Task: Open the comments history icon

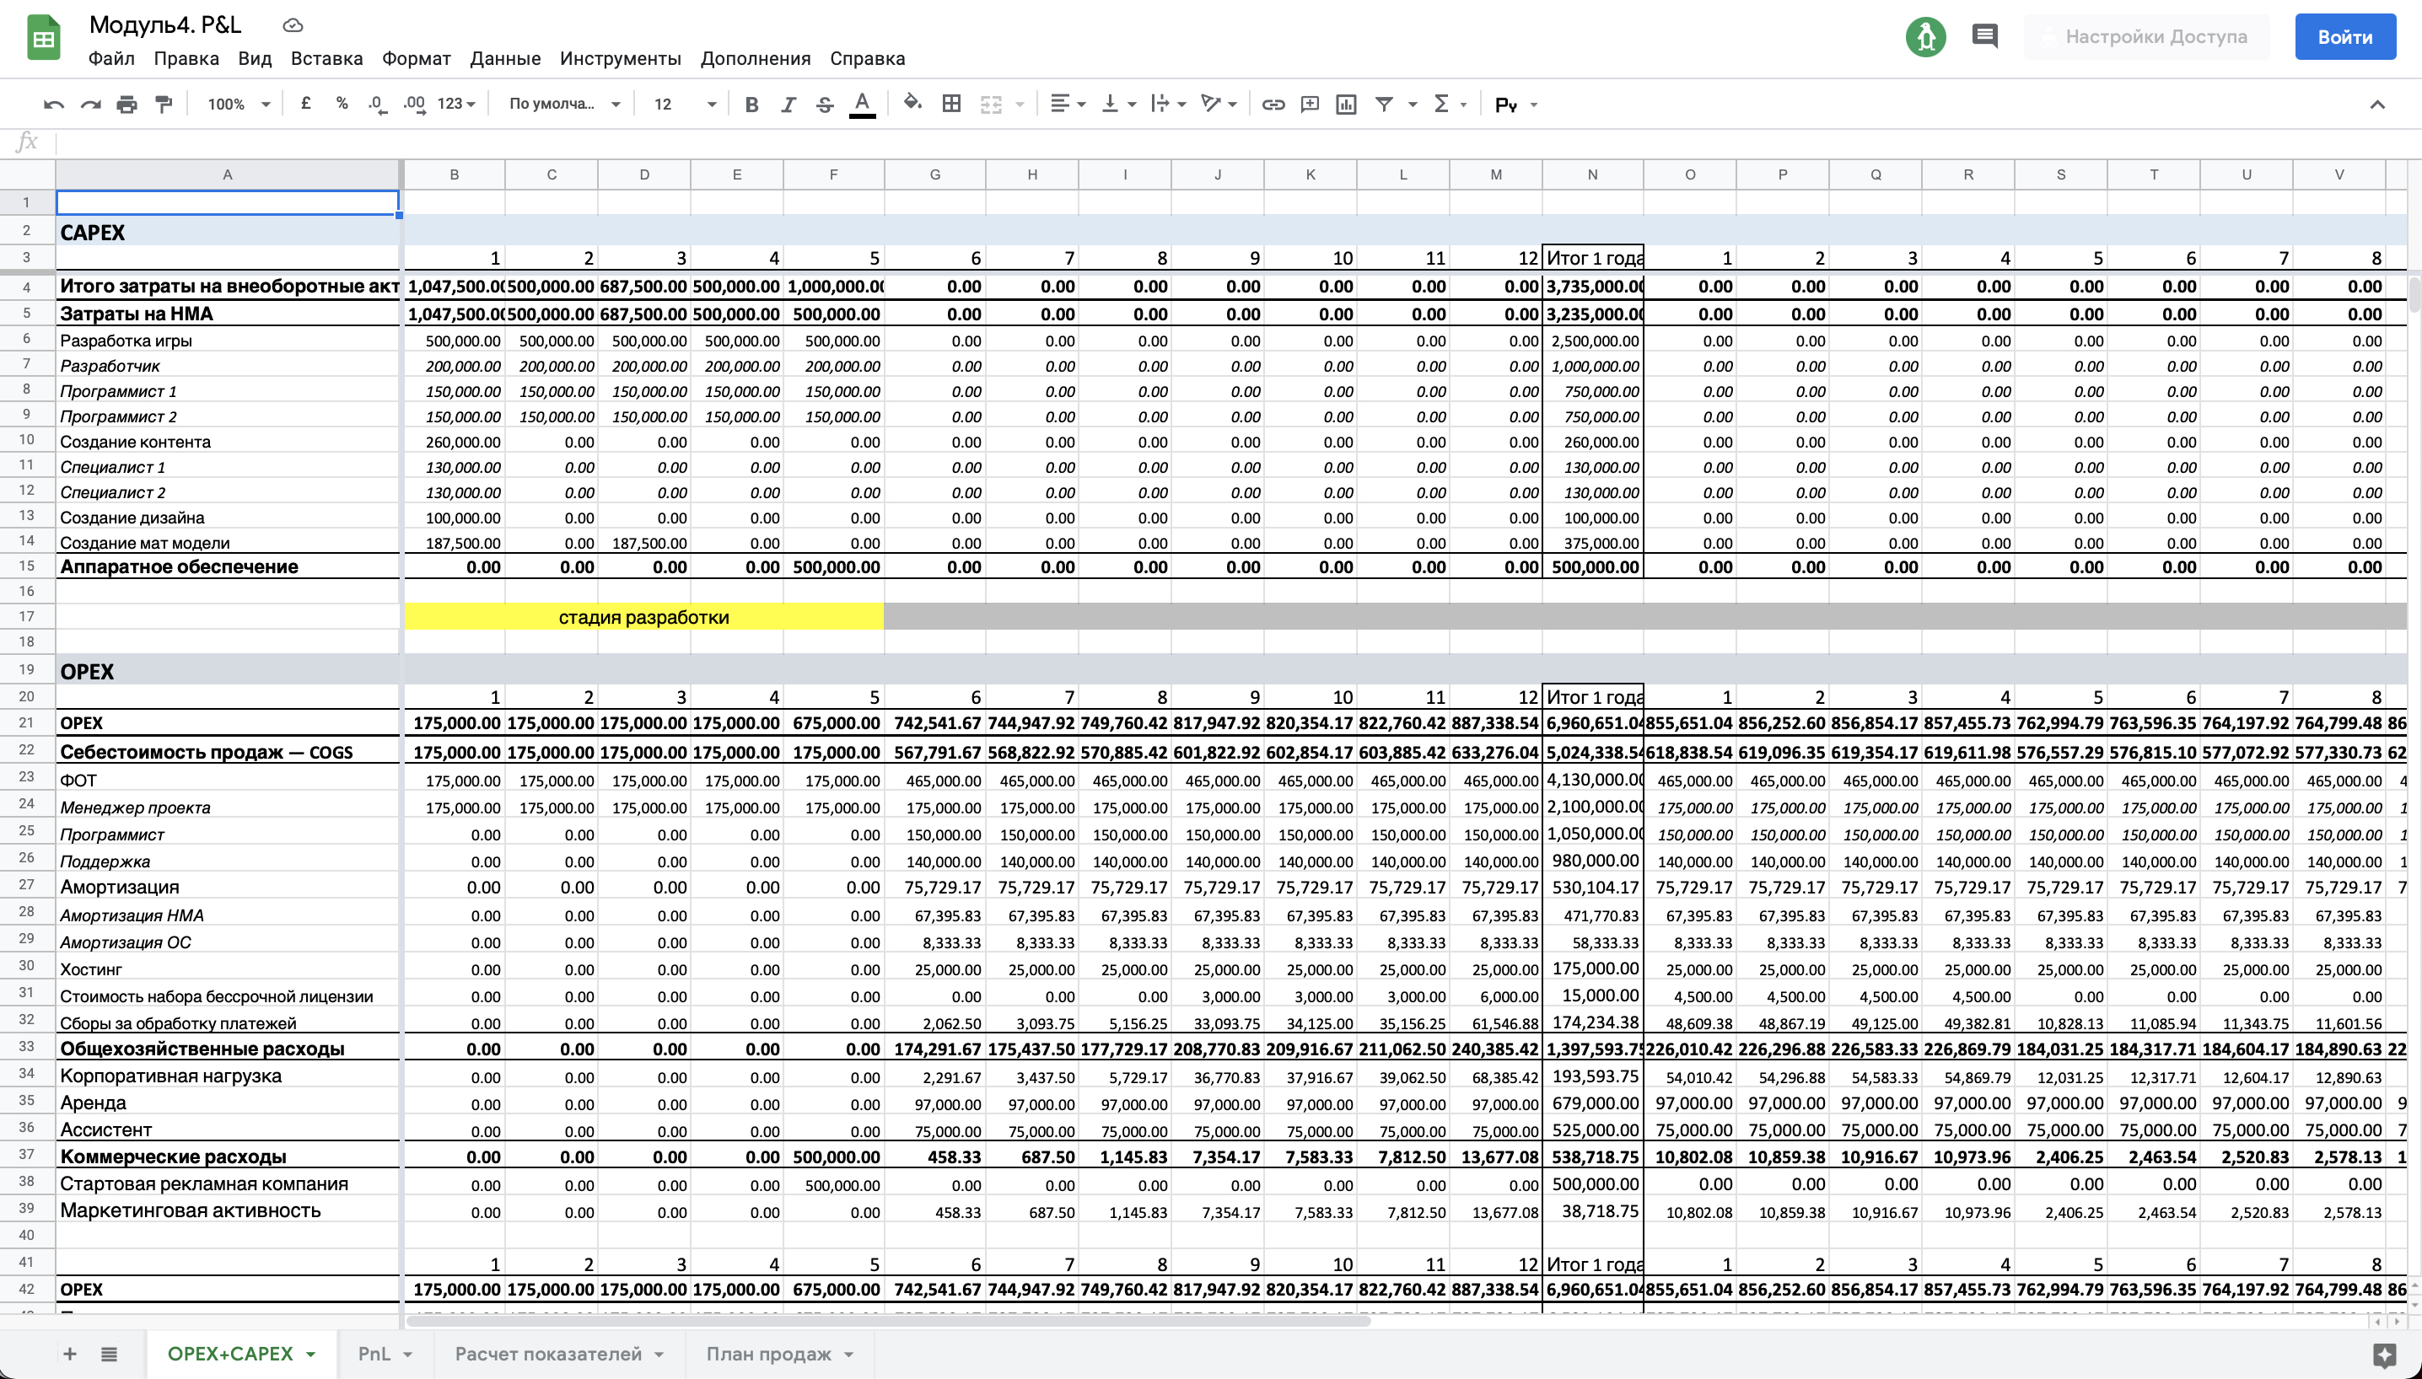Action: pyautogui.click(x=1984, y=37)
